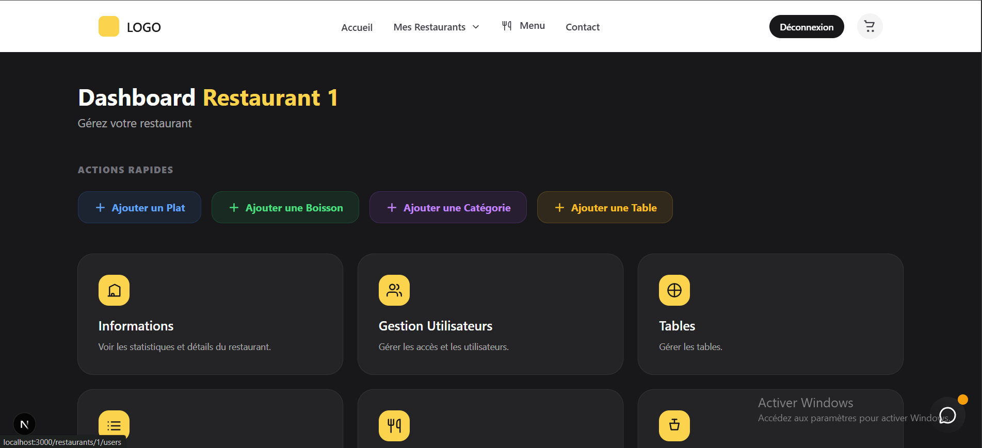The height and width of the screenshot is (448, 982).
Task: Click the yellow list icon card
Action: pos(114,425)
